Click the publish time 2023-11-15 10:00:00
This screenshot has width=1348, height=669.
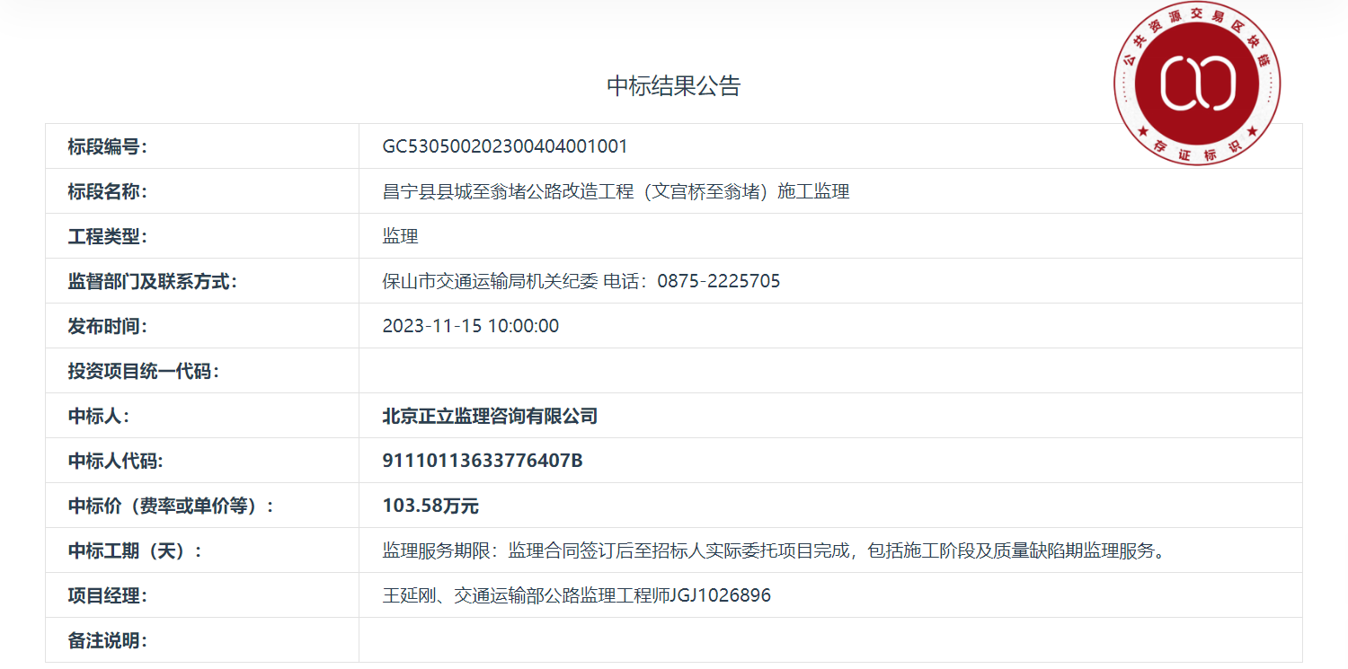click(471, 326)
